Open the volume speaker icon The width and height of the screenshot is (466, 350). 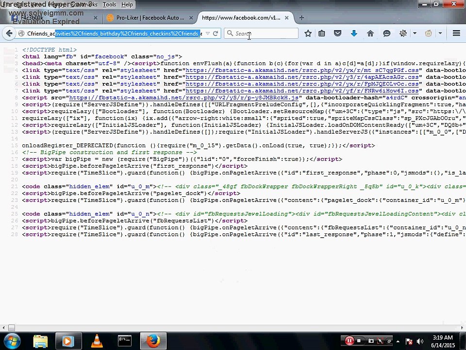(x=420, y=341)
